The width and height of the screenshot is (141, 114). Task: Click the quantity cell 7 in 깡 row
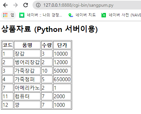[x=47, y=105]
